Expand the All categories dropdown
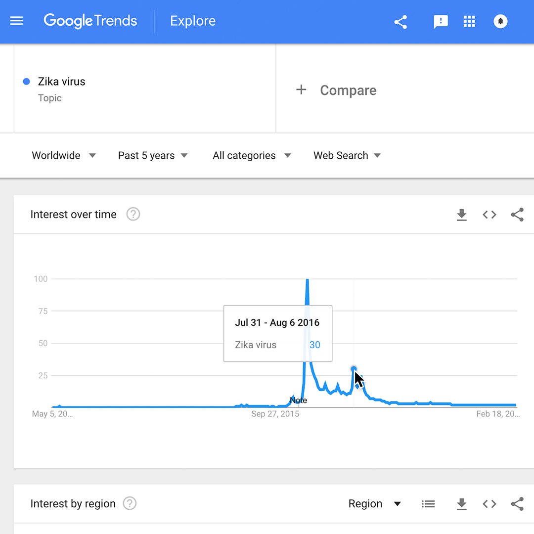 pos(252,155)
